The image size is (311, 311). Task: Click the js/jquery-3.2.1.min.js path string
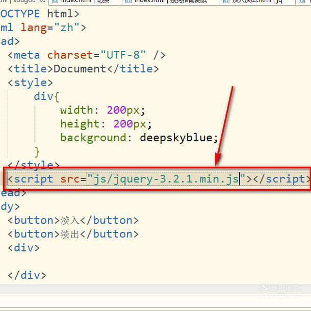coord(166,179)
